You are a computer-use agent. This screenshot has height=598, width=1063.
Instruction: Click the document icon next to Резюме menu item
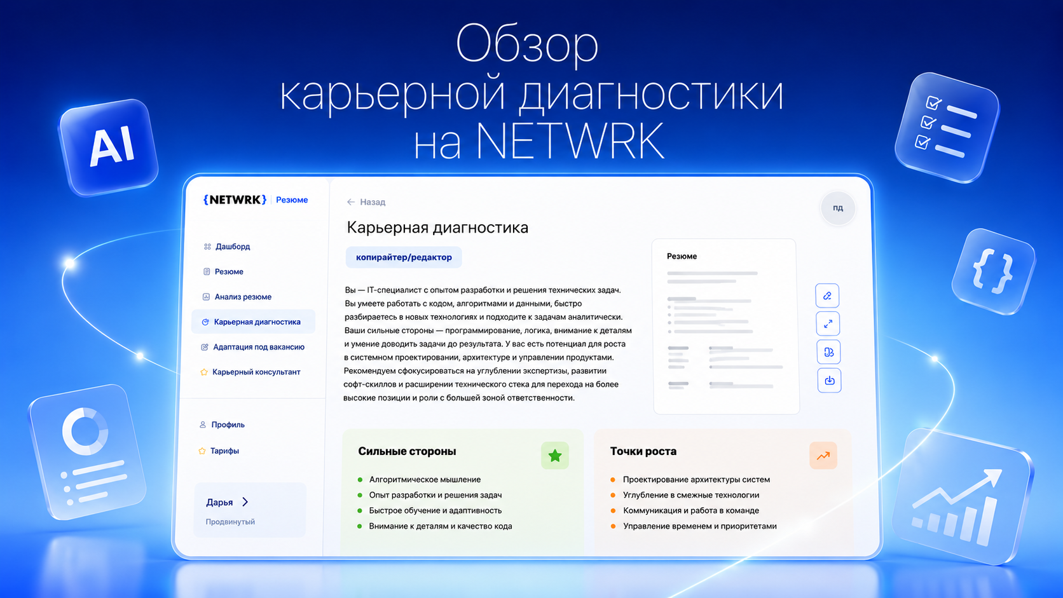pyautogui.click(x=207, y=271)
